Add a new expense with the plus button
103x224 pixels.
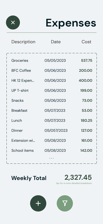click(x=38, y=203)
